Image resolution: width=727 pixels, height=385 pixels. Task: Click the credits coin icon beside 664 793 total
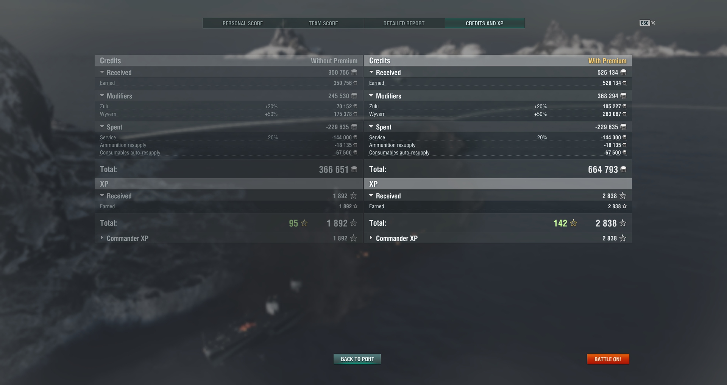(x=623, y=169)
